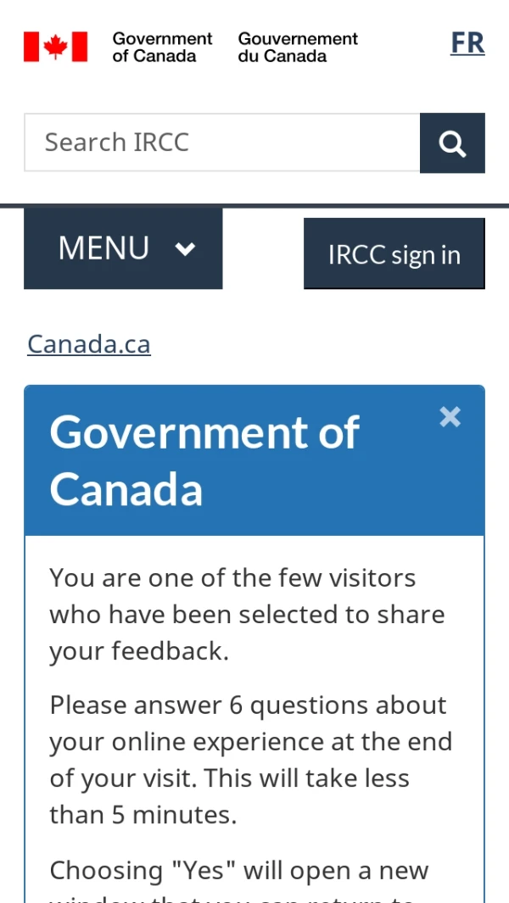Click the blue header bar of the popup
509x903 pixels.
tap(255, 460)
